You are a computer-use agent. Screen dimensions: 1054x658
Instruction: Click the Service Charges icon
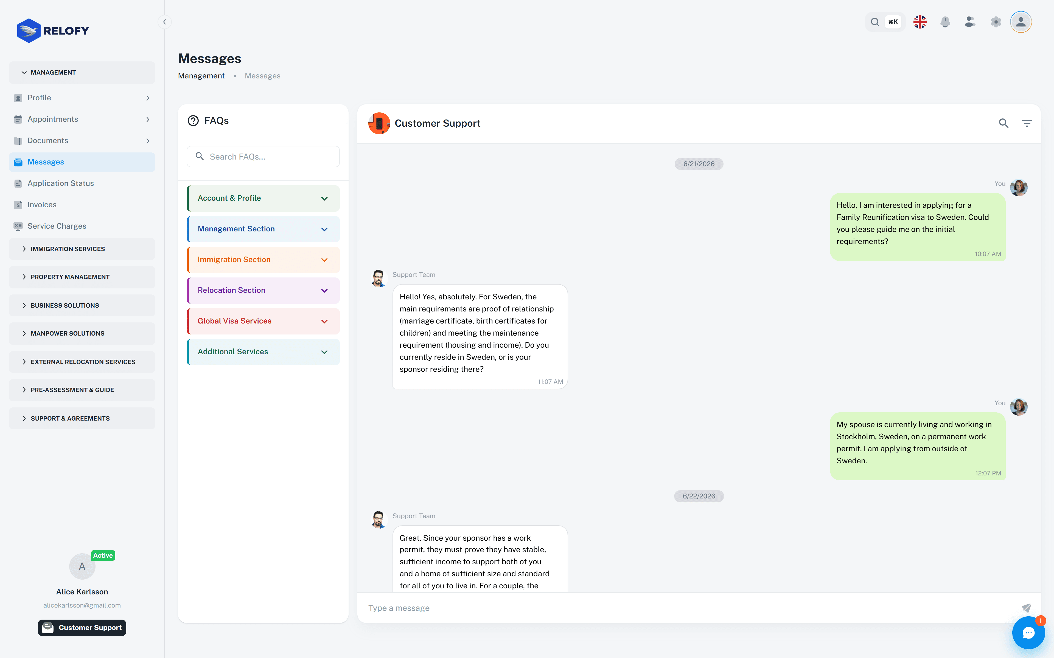(18, 226)
